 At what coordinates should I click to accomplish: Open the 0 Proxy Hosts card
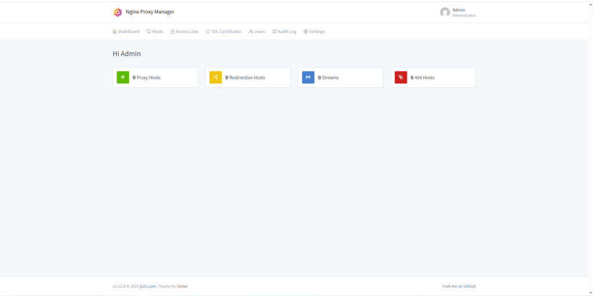[x=155, y=77]
